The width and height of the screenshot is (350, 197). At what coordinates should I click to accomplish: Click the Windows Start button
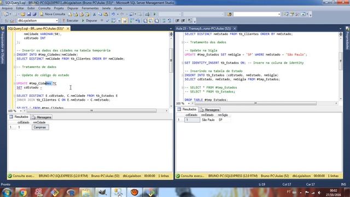pyautogui.click(x=7, y=192)
